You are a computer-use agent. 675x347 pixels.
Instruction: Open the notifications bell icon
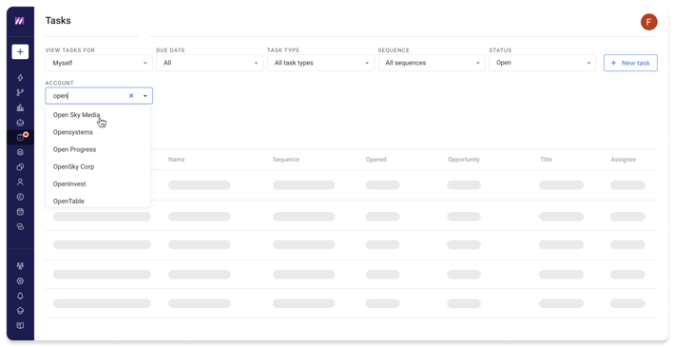pos(20,296)
